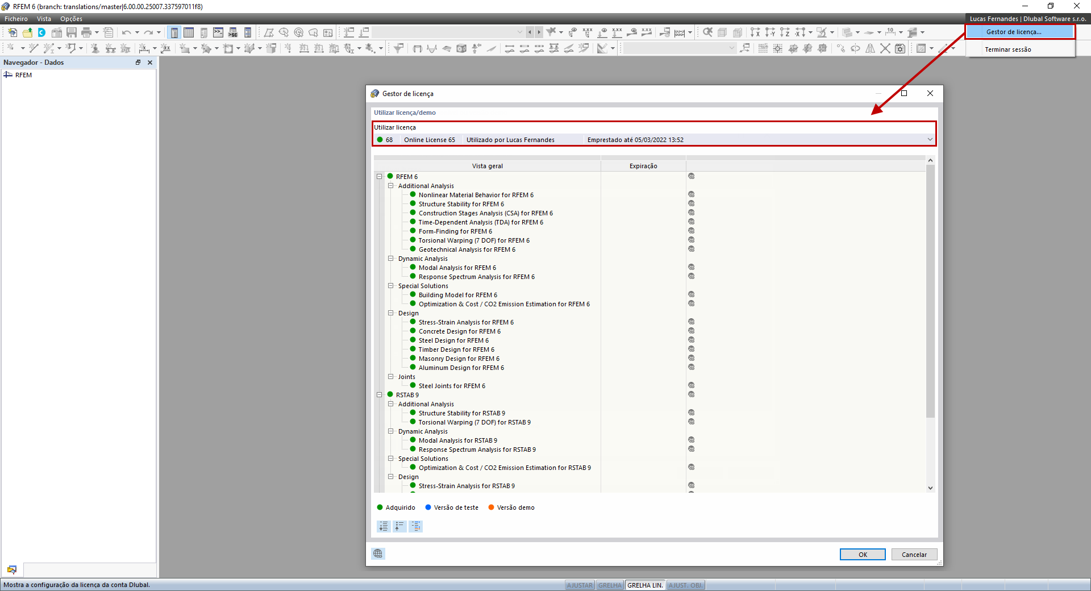Collapse Special Solutions under RFEM 6
The image size is (1091, 591).
[391, 286]
